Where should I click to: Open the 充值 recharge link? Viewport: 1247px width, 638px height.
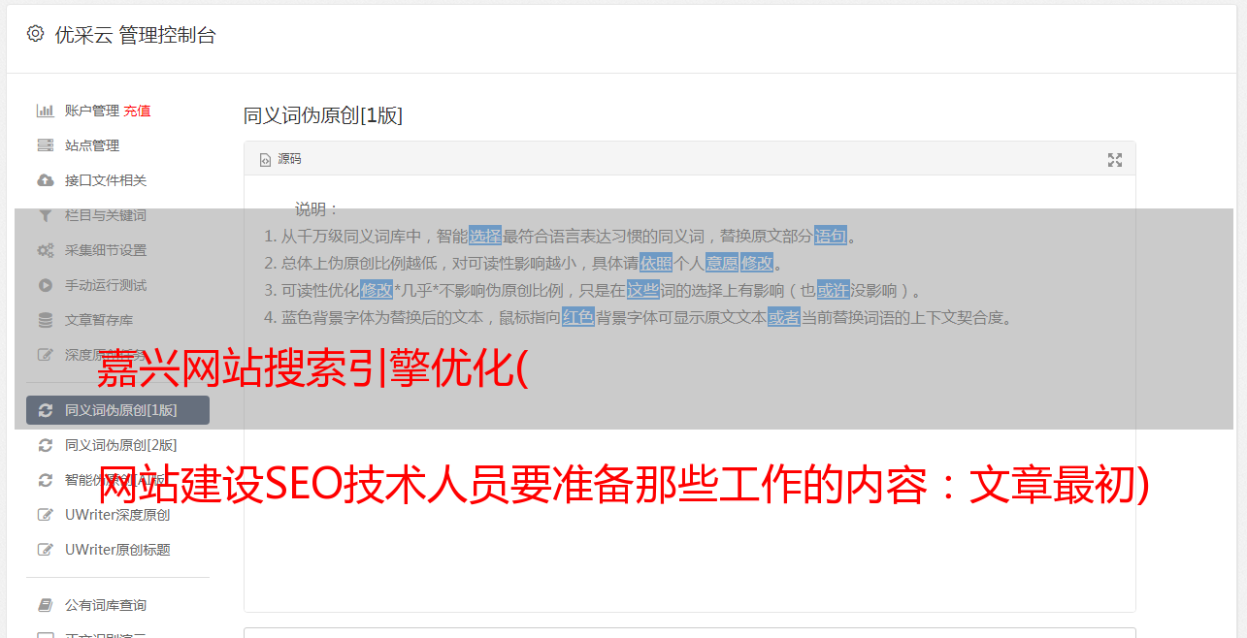(x=137, y=111)
